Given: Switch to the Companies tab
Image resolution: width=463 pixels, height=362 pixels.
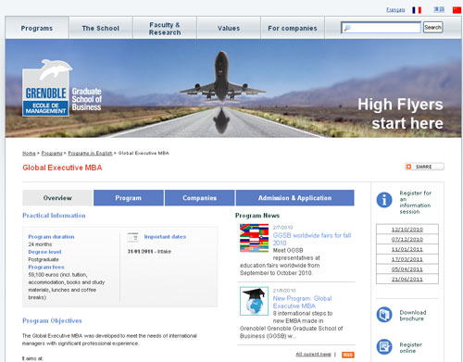Looking at the screenshot, I should (x=199, y=198).
